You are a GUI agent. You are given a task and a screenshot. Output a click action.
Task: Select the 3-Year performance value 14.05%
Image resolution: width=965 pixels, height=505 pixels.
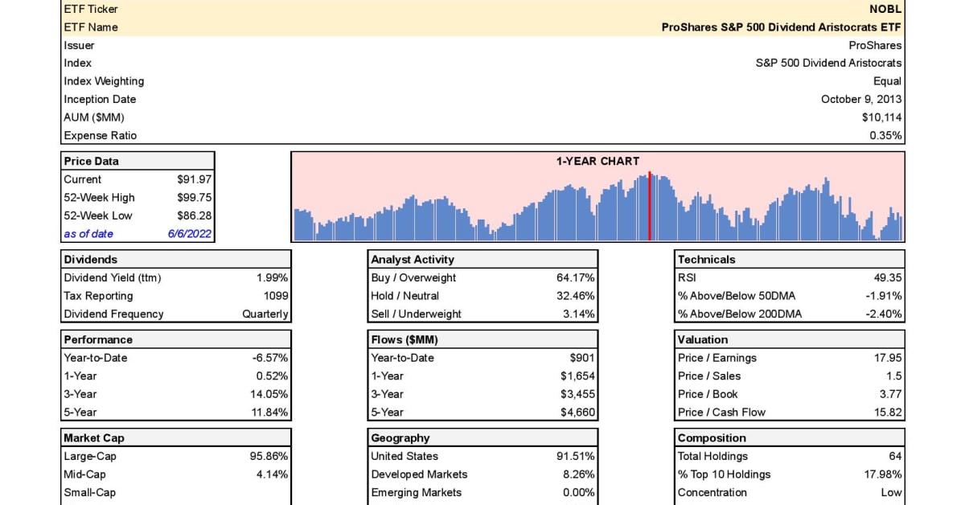coord(269,394)
